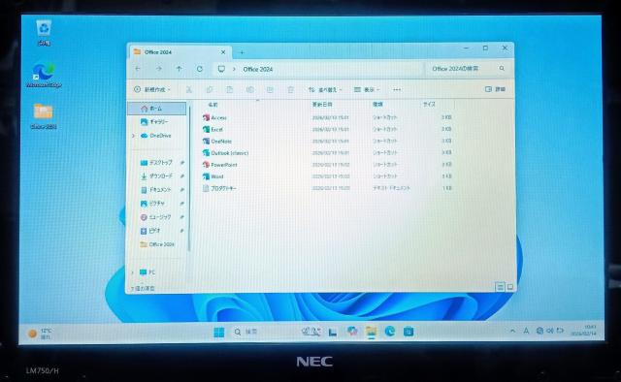Launch Microsoft Edge from the taskbar
Viewport: 621px width, 382px height.
click(390, 332)
